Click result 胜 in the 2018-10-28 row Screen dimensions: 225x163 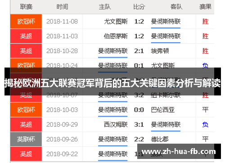(205, 51)
